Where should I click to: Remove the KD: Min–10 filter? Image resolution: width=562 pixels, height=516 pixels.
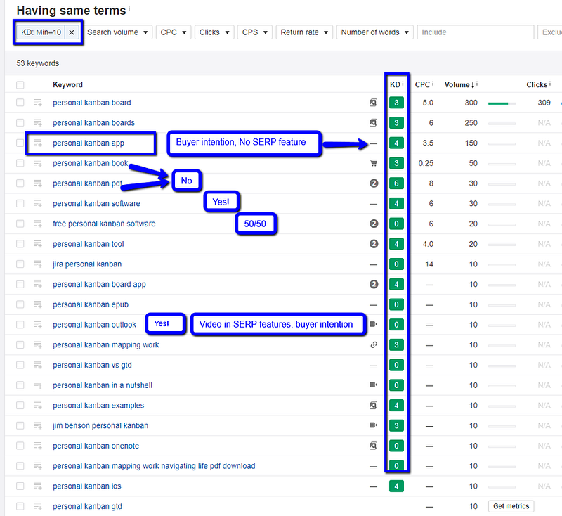click(x=72, y=32)
